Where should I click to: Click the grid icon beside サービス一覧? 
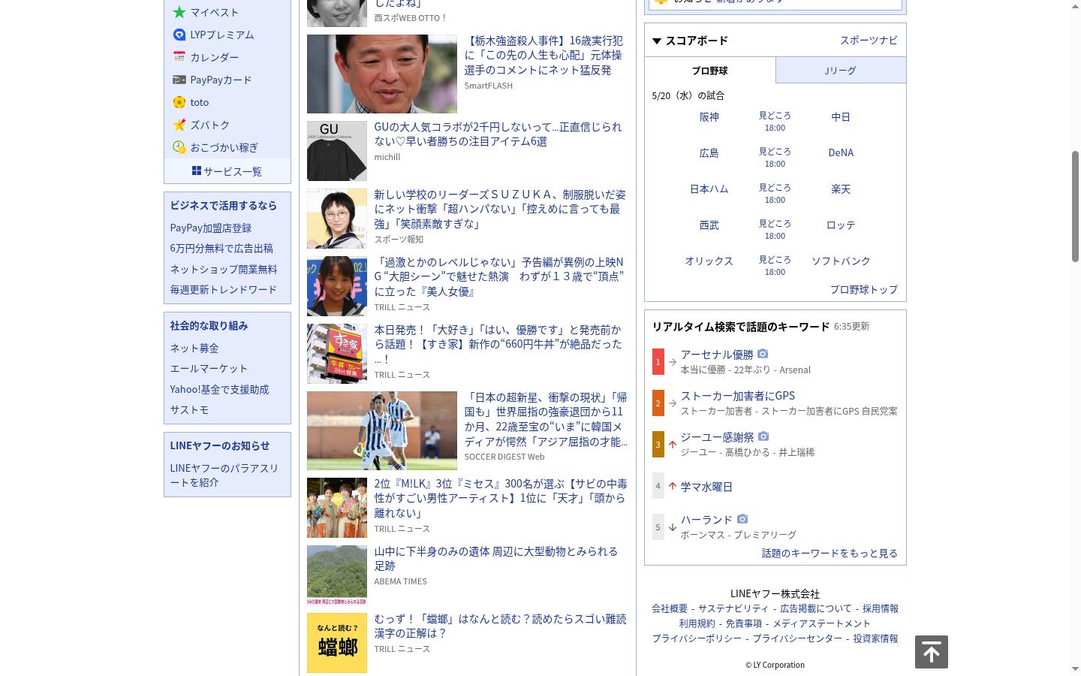(197, 171)
